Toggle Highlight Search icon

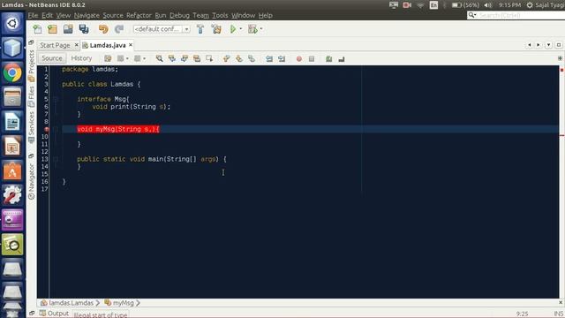pyautogui.click(x=197, y=58)
